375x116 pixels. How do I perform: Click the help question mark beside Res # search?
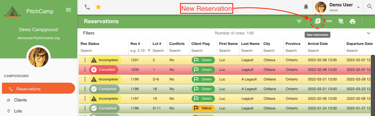(x=149, y=51)
